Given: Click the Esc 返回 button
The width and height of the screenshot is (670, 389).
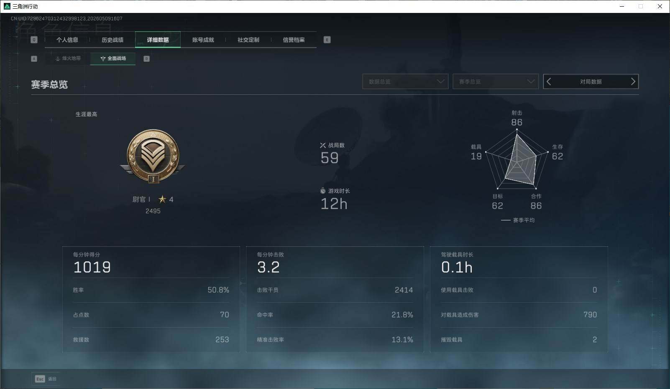Looking at the screenshot, I should [46, 379].
